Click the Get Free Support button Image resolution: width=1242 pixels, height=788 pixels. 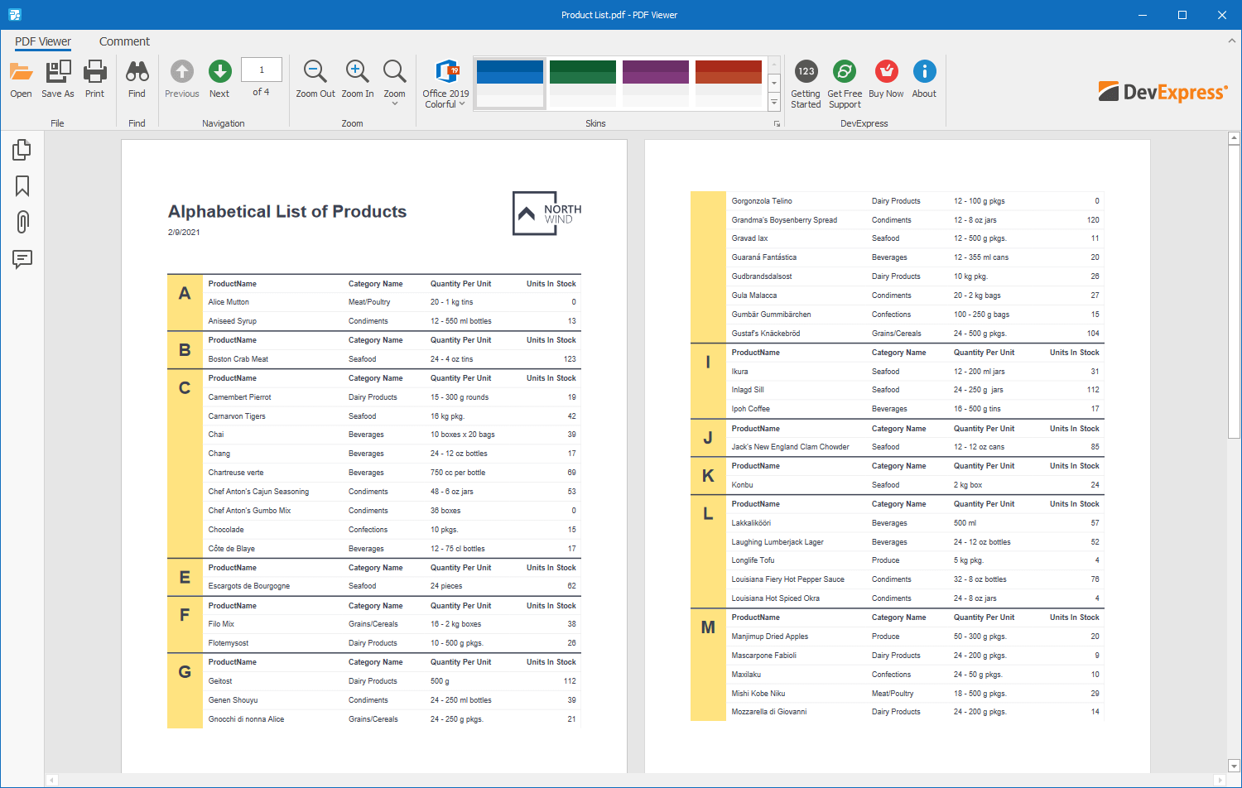tap(845, 79)
